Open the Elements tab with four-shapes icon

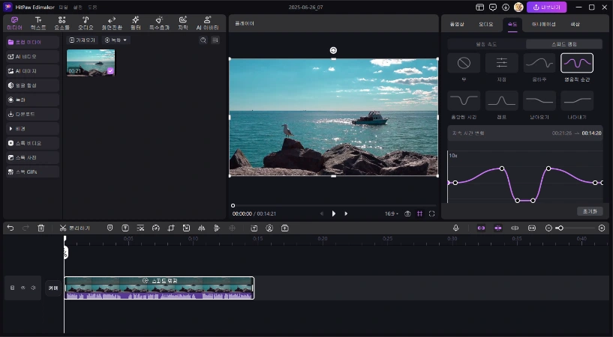(x=62, y=23)
